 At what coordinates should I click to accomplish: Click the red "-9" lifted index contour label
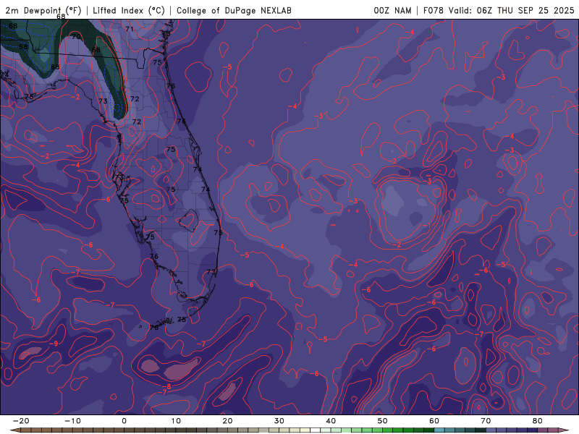coord(54,344)
